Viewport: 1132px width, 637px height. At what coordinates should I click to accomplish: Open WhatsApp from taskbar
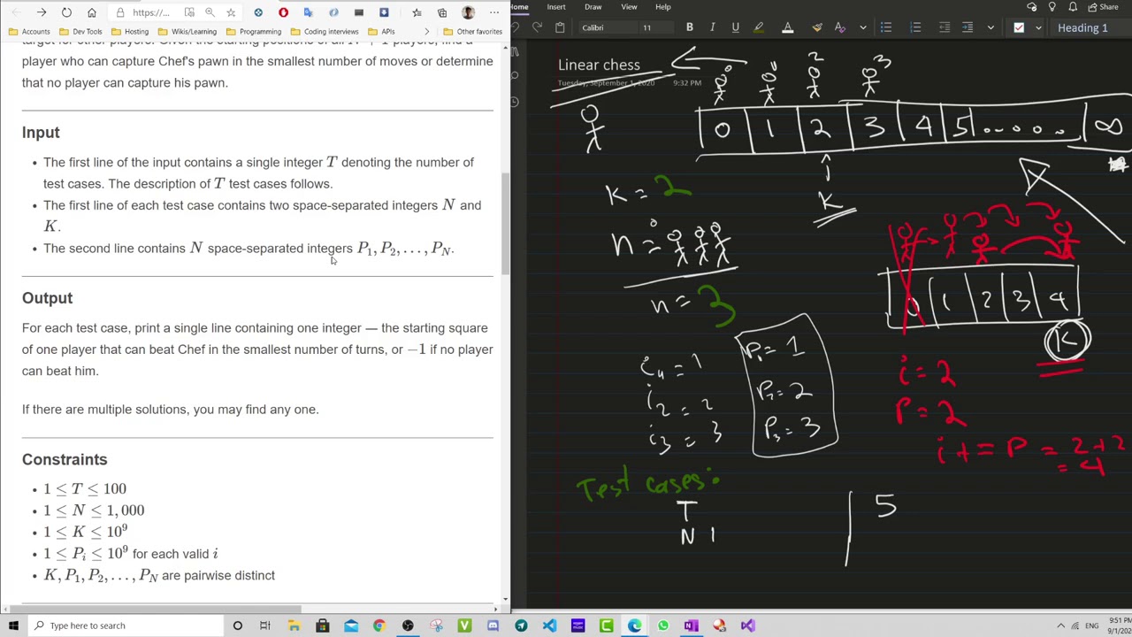pos(662,625)
